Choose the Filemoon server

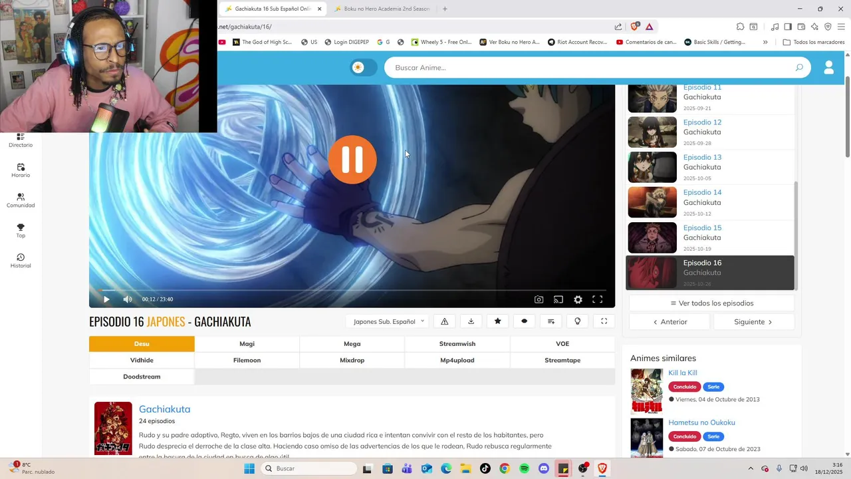247,360
